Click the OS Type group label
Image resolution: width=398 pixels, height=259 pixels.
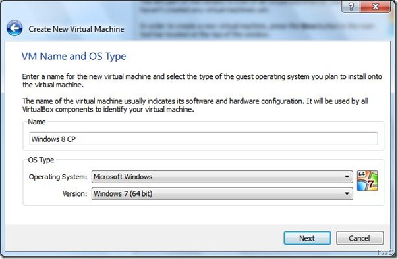tap(41, 160)
